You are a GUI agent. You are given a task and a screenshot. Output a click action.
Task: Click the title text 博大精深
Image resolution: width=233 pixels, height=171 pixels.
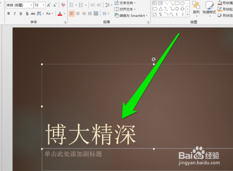click(x=91, y=135)
